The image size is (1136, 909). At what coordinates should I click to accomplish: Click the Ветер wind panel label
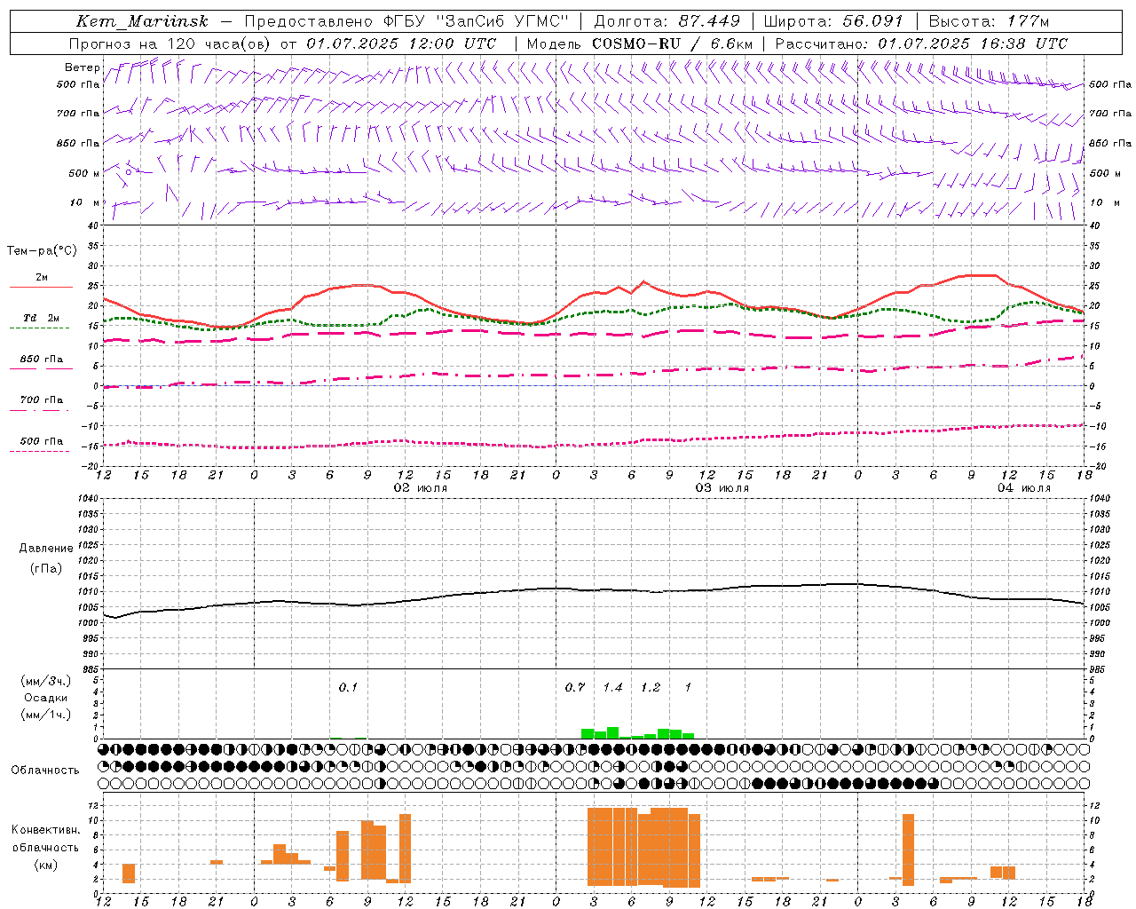pyautogui.click(x=82, y=67)
